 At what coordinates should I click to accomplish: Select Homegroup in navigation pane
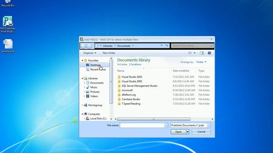93,105
